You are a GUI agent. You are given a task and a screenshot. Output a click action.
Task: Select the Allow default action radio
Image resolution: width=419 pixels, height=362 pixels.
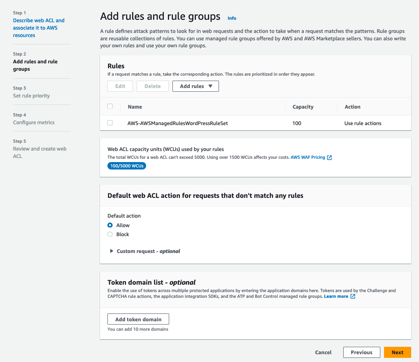pyautogui.click(x=110, y=225)
